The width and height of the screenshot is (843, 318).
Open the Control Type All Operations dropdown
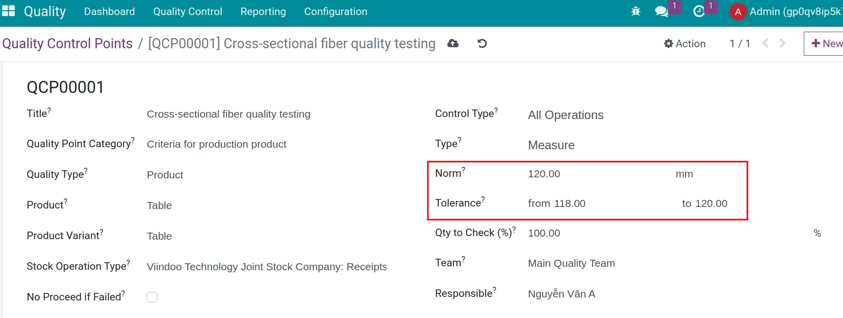(x=566, y=115)
